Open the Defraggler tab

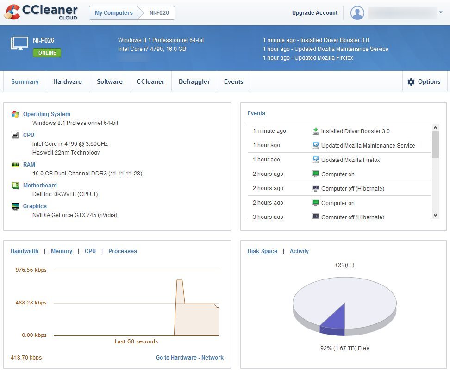194,82
